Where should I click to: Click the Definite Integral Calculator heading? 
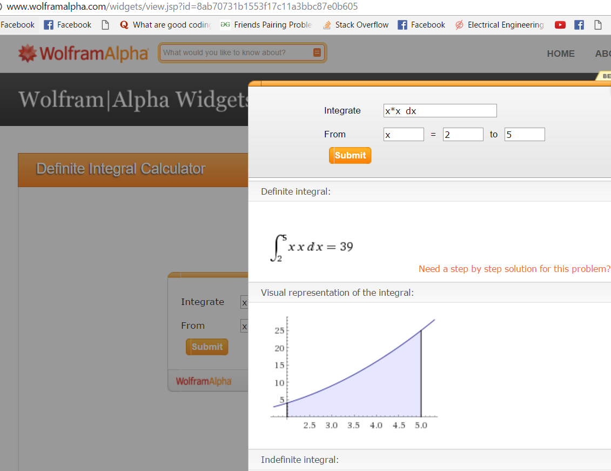pyautogui.click(x=121, y=169)
